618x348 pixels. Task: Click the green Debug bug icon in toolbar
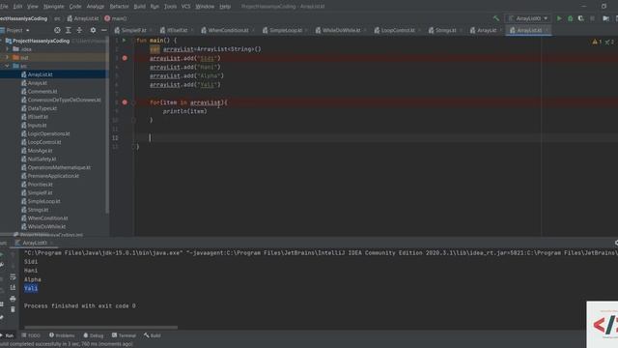click(570, 18)
